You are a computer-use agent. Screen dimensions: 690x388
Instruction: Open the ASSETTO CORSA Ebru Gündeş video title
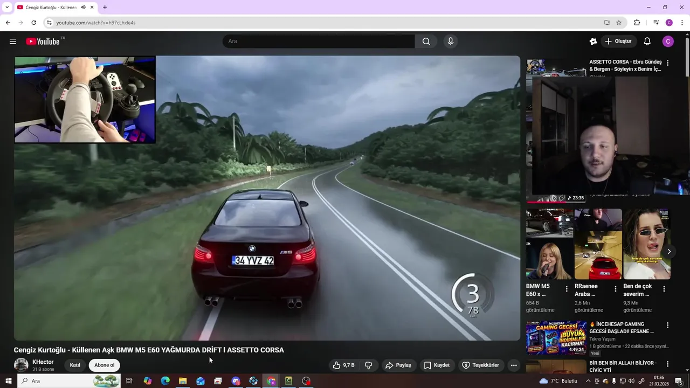(625, 65)
